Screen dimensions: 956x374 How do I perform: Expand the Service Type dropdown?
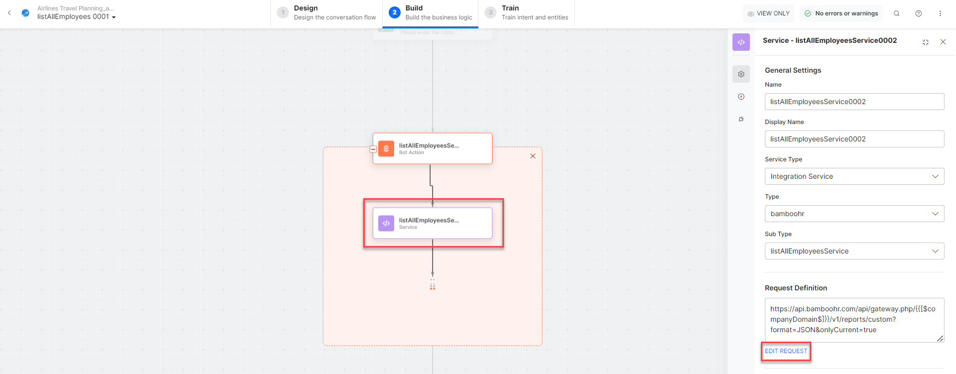click(x=854, y=176)
